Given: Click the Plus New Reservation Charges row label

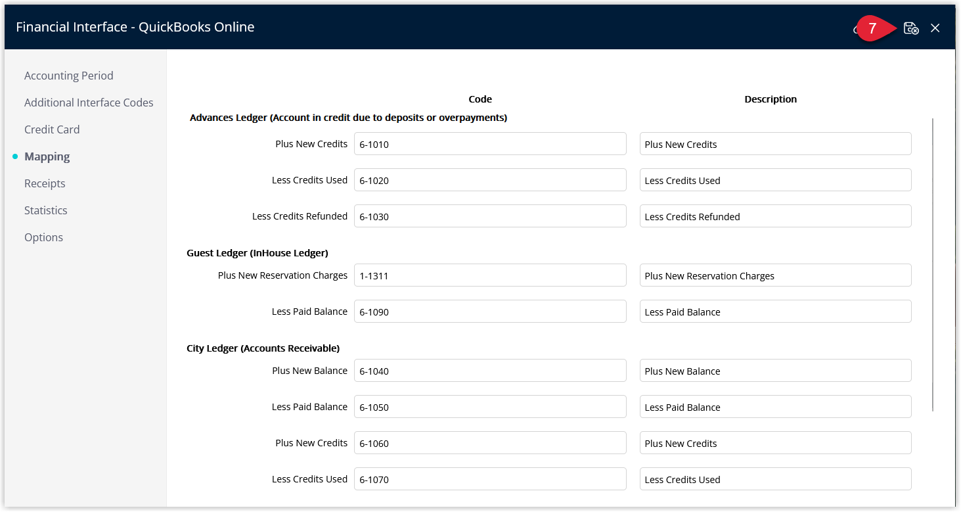Looking at the screenshot, I should [282, 275].
